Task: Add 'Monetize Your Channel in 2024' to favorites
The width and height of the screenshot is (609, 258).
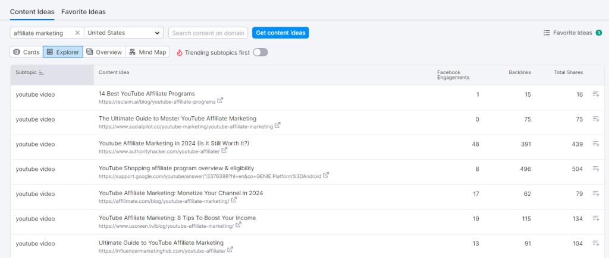Action: (x=596, y=193)
